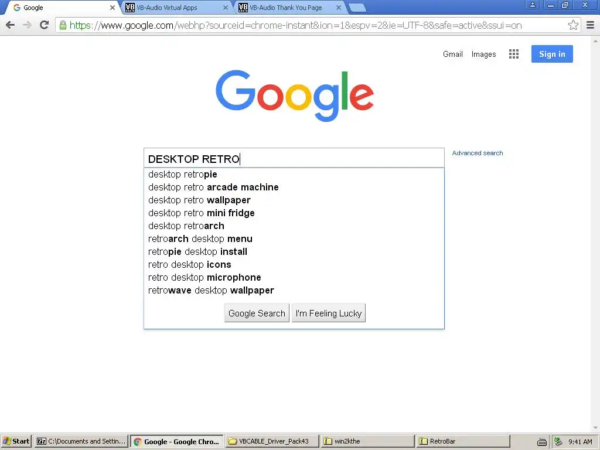
Task: Open the Windows Start button
Action: click(x=17, y=441)
